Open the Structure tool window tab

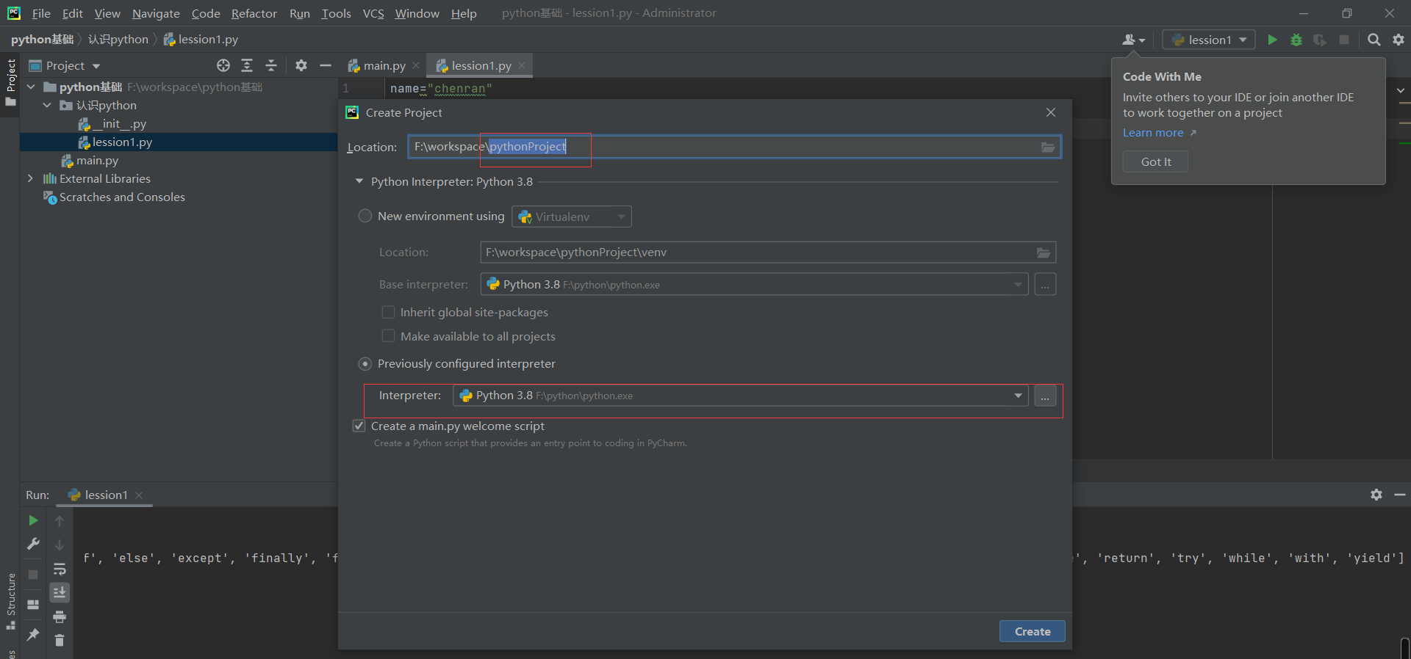coord(10,600)
